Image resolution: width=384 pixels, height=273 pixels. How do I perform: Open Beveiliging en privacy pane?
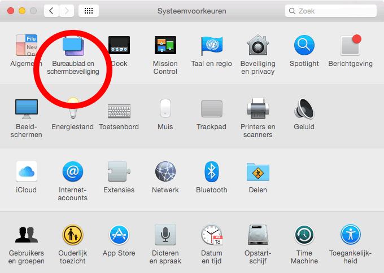(258, 46)
